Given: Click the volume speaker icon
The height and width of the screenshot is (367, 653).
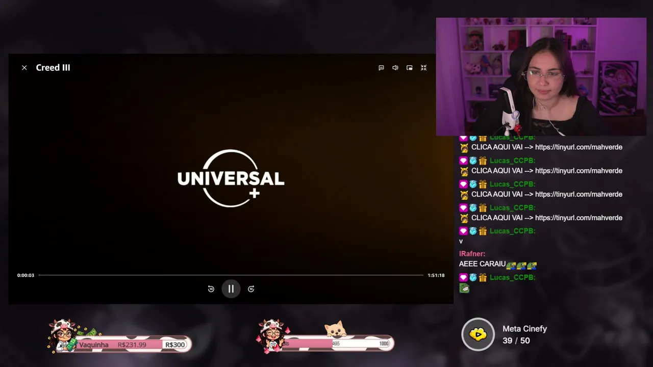Looking at the screenshot, I should (x=395, y=68).
